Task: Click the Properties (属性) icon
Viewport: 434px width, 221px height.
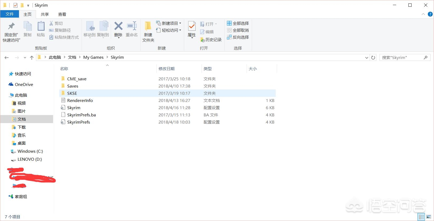Action: (x=192, y=26)
